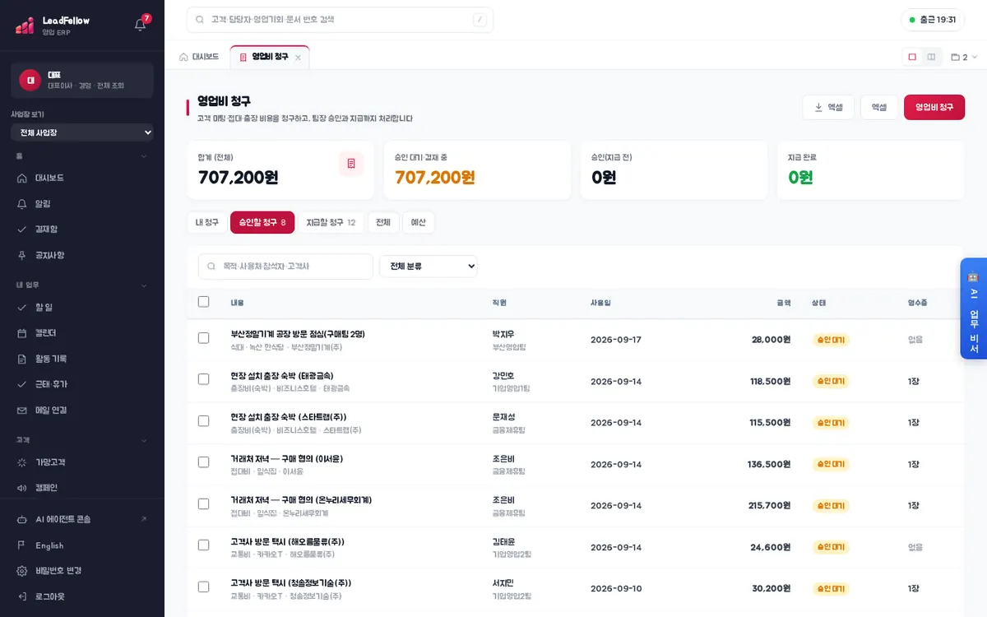
Task: Click the 결재함 checkmark icon
Action: [x=22, y=230]
